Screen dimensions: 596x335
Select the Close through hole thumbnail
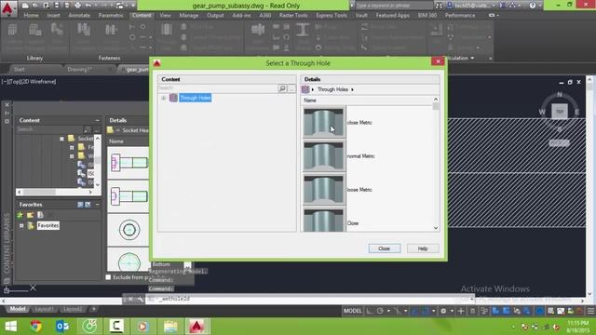click(323, 220)
